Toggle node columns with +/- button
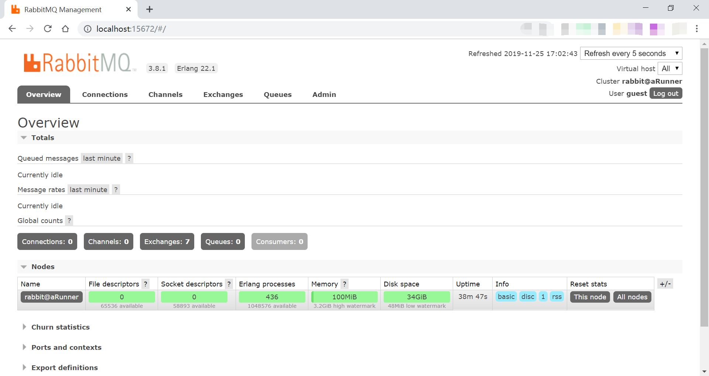 pyautogui.click(x=665, y=284)
